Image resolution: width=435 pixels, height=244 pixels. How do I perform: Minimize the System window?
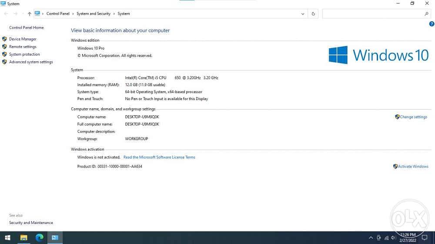point(398,3)
